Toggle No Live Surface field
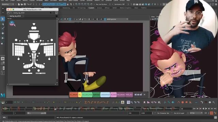 pos(102,4)
